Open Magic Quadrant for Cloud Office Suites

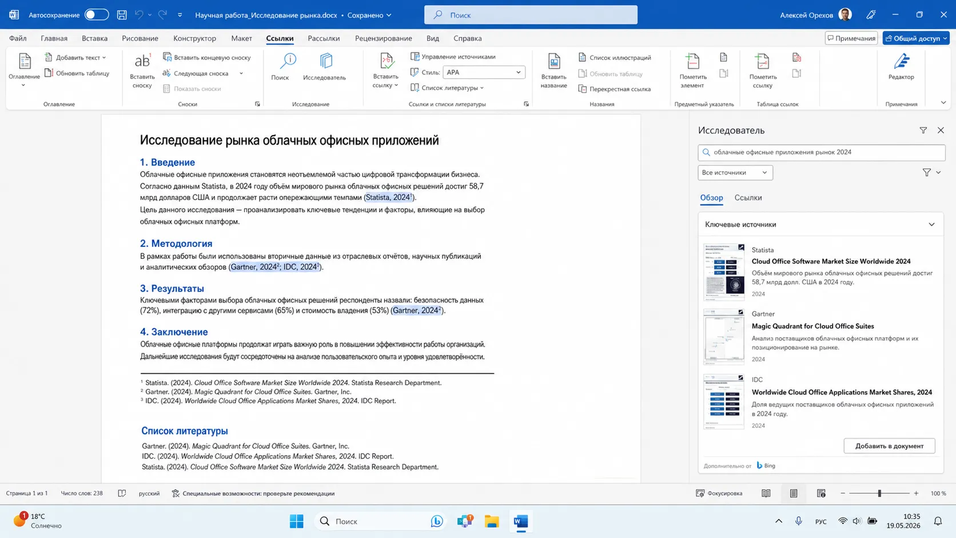[812, 326]
